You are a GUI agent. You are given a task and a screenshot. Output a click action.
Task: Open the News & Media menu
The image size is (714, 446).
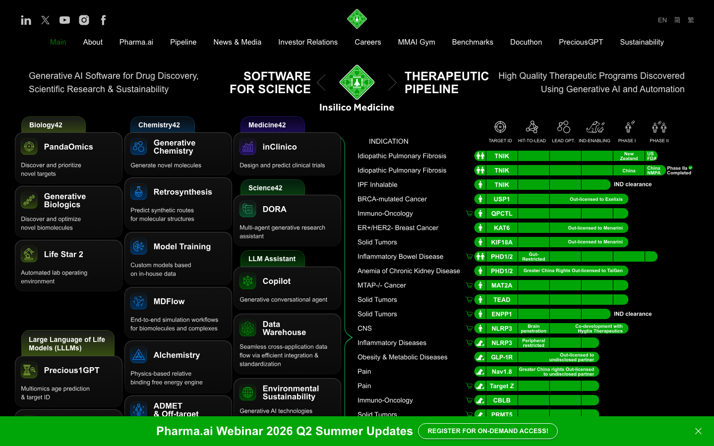pos(238,42)
